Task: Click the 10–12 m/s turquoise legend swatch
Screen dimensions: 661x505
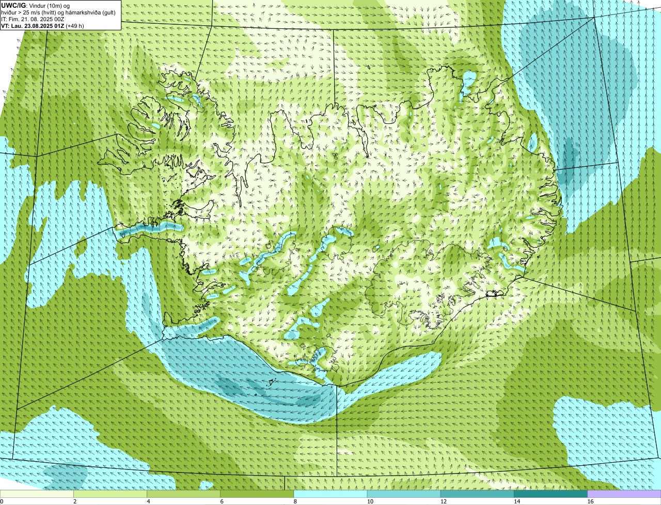Action: coord(404,494)
